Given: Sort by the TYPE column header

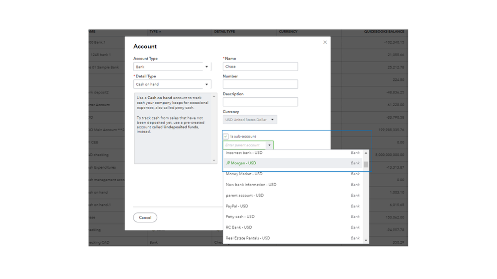Looking at the screenshot, I should click(x=155, y=32).
